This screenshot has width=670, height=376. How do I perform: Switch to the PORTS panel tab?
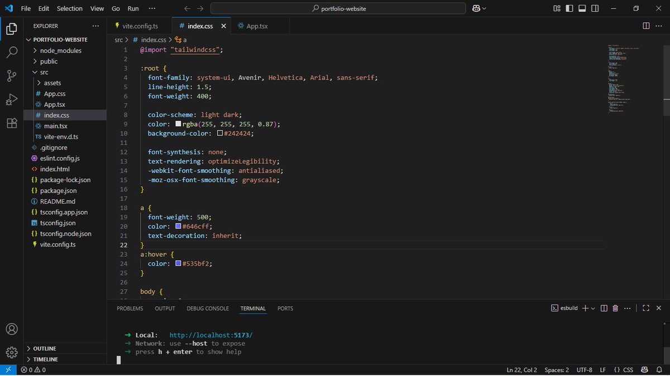pyautogui.click(x=285, y=308)
